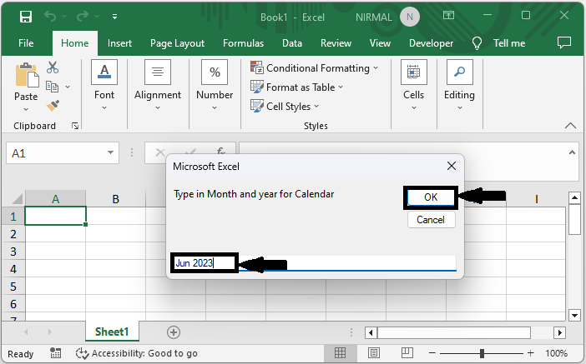586x364 pixels.
Task: Open the Cells group menu
Action: tap(414, 86)
